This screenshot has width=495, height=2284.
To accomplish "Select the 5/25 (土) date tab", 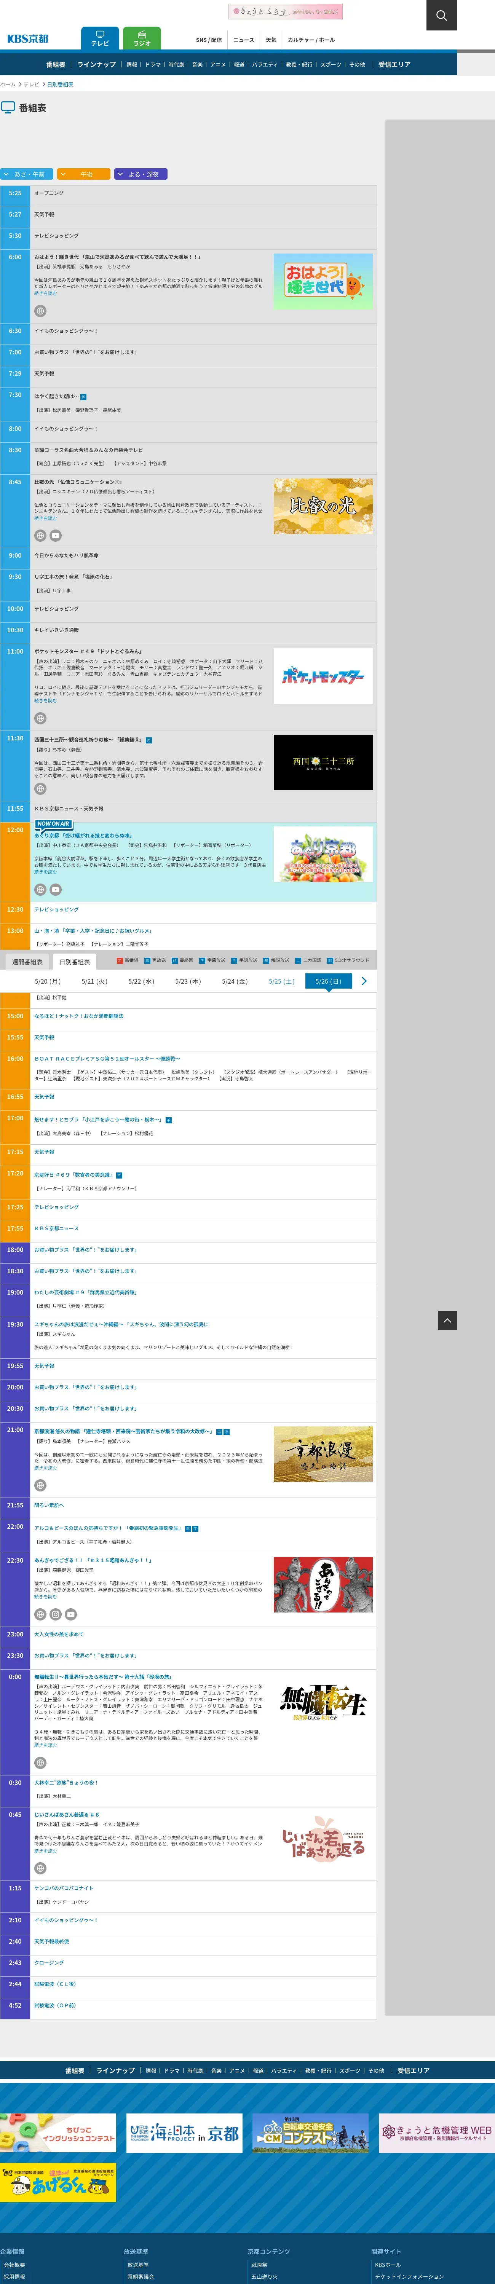I will click(282, 981).
